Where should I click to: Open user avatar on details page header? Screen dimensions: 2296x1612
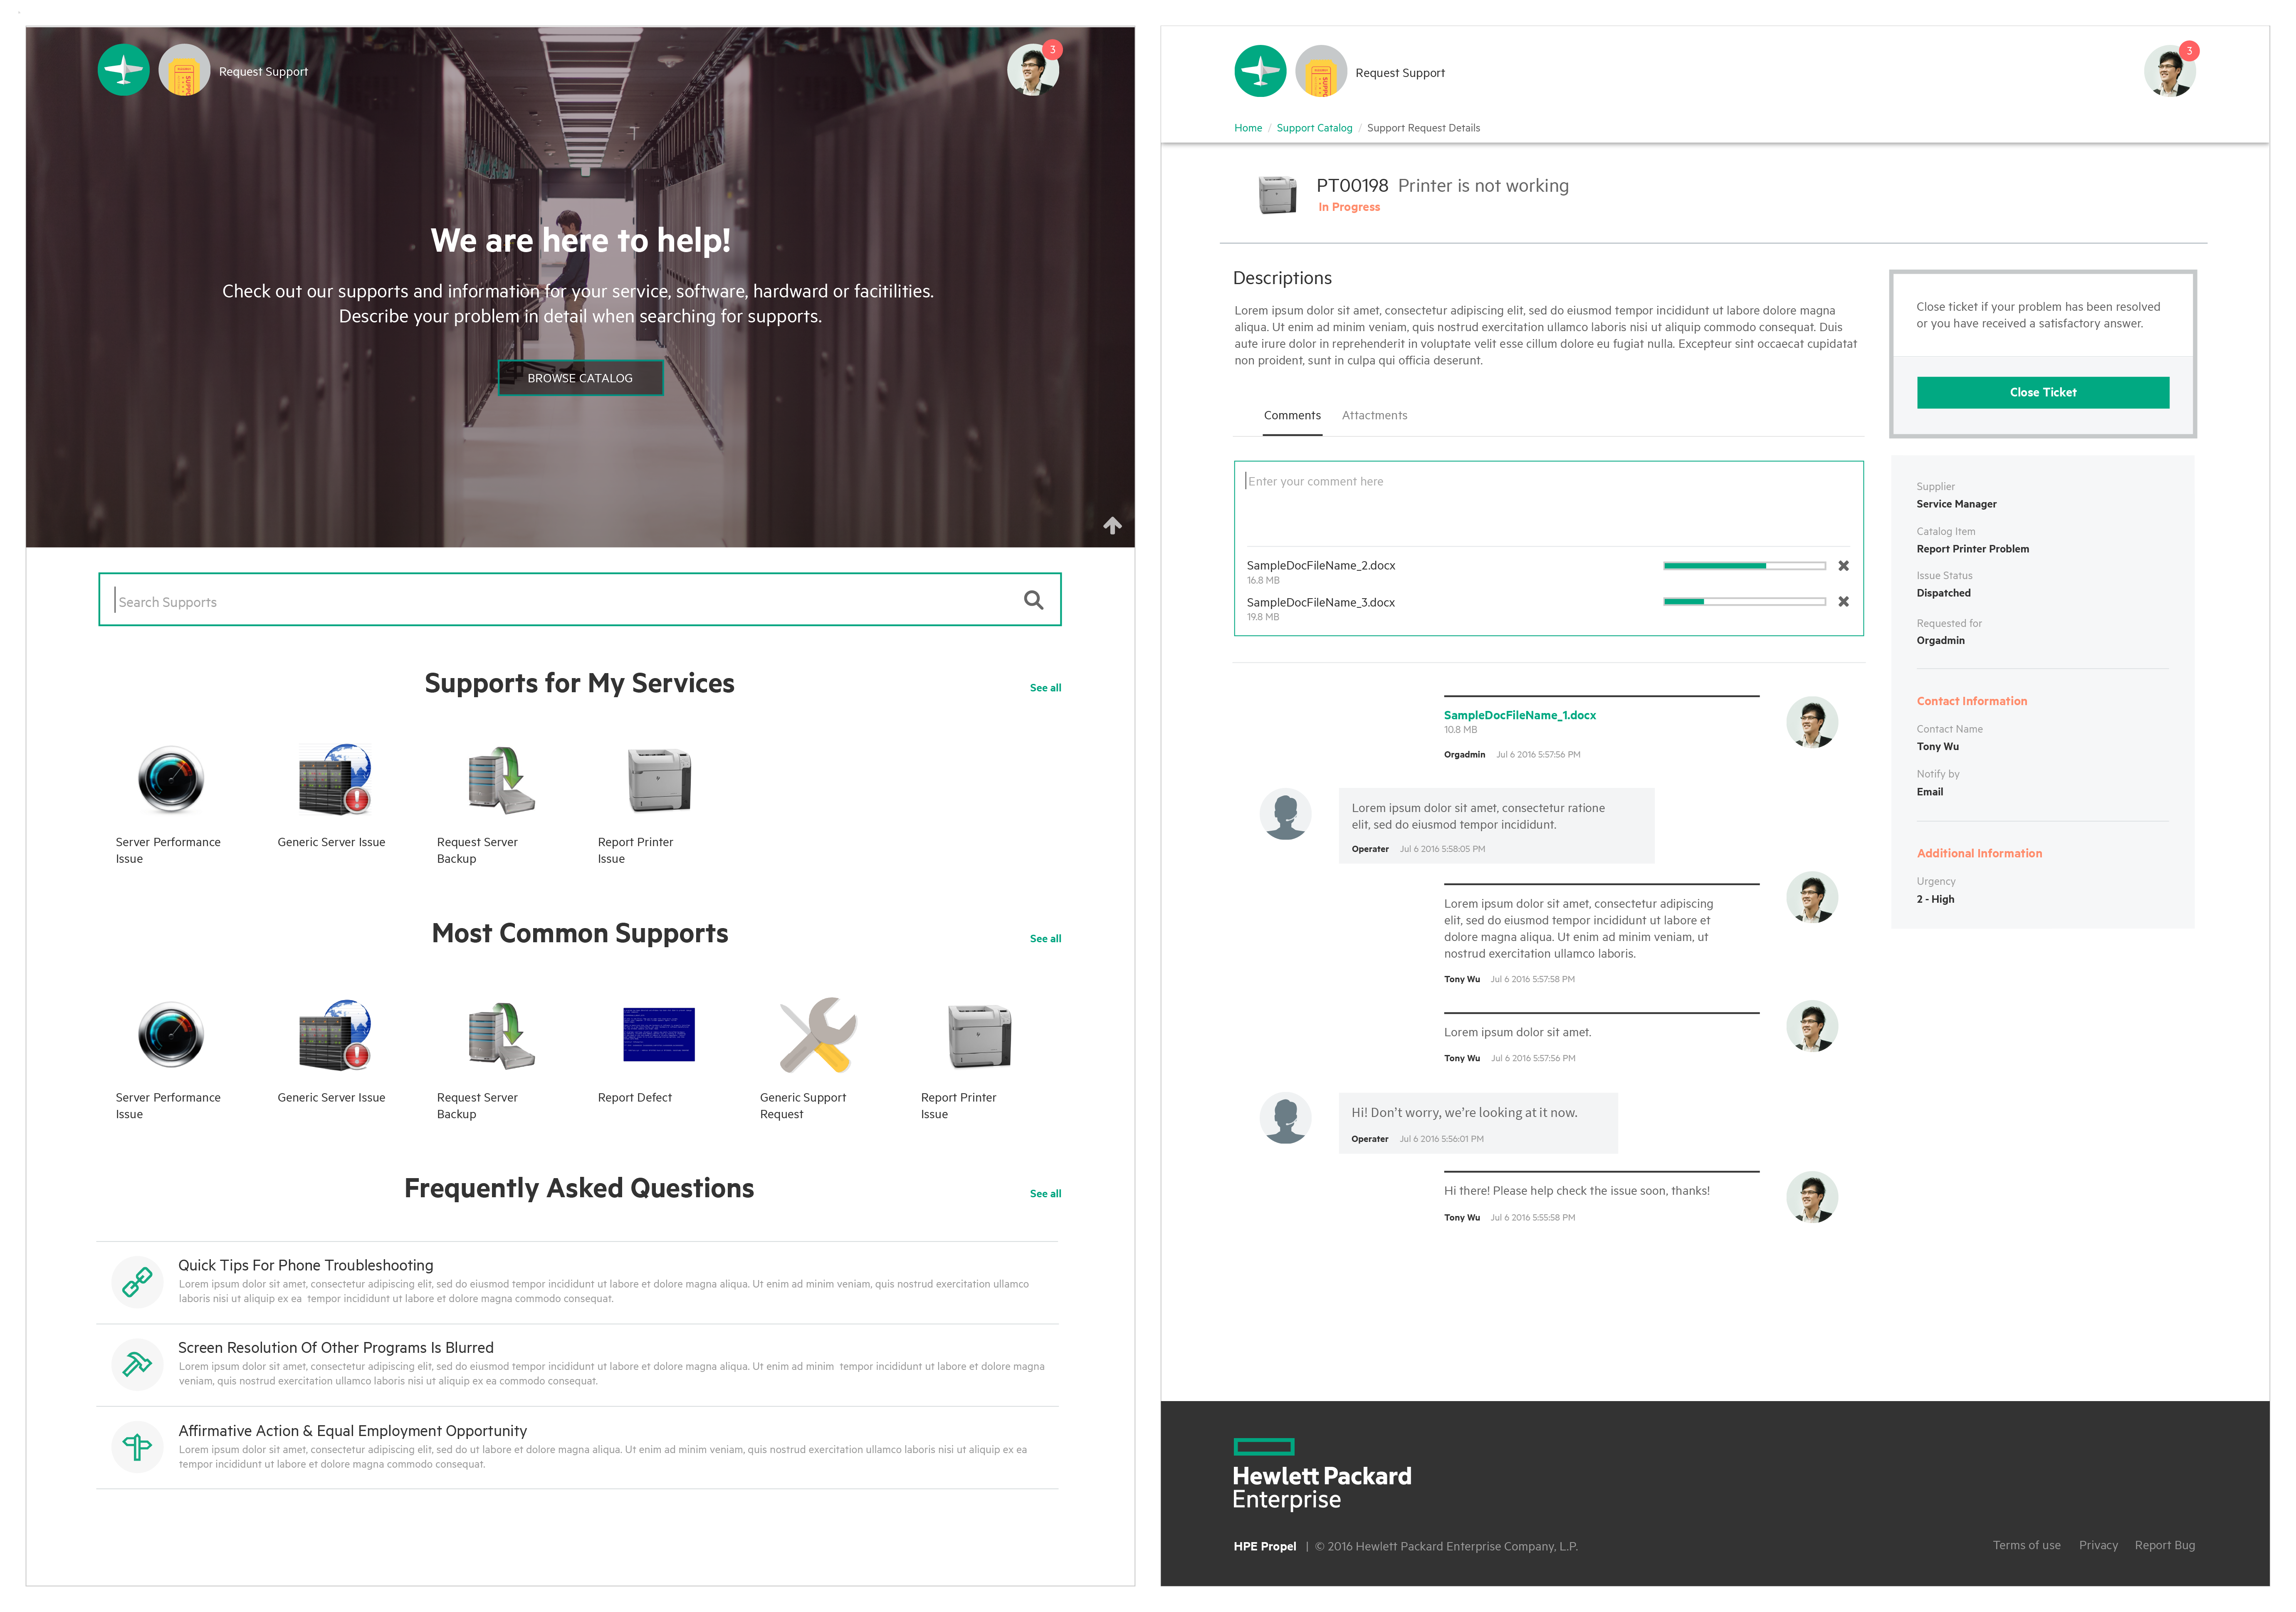click(x=2170, y=71)
